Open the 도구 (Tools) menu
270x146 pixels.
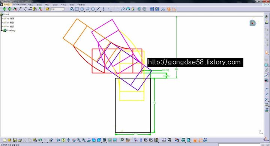click(x=63, y=4)
